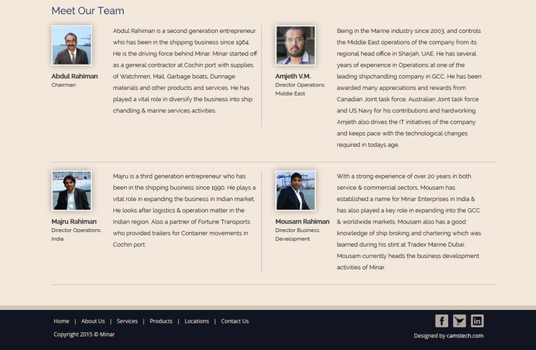Select the name 'Amjeth V.M.'
The width and height of the screenshot is (536, 350).
coord(293,76)
